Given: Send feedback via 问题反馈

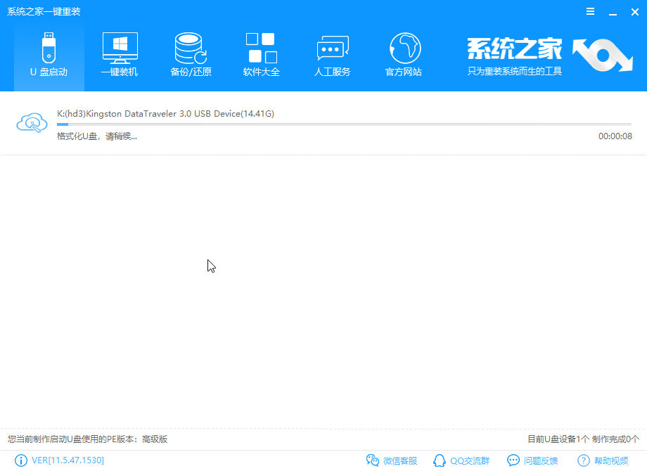Looking at the screenshot, I should pos(533,460).
